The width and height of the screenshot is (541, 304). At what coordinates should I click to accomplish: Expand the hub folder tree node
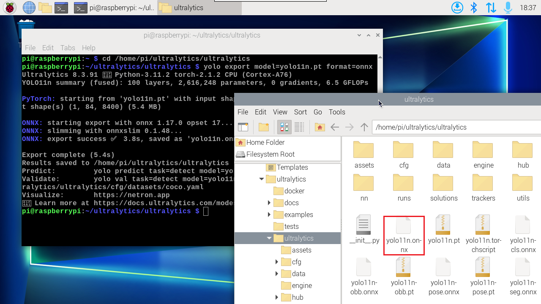pos(277,297)
